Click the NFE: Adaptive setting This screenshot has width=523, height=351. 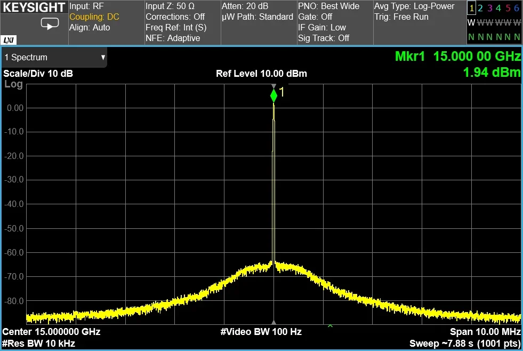coord(173,38)
